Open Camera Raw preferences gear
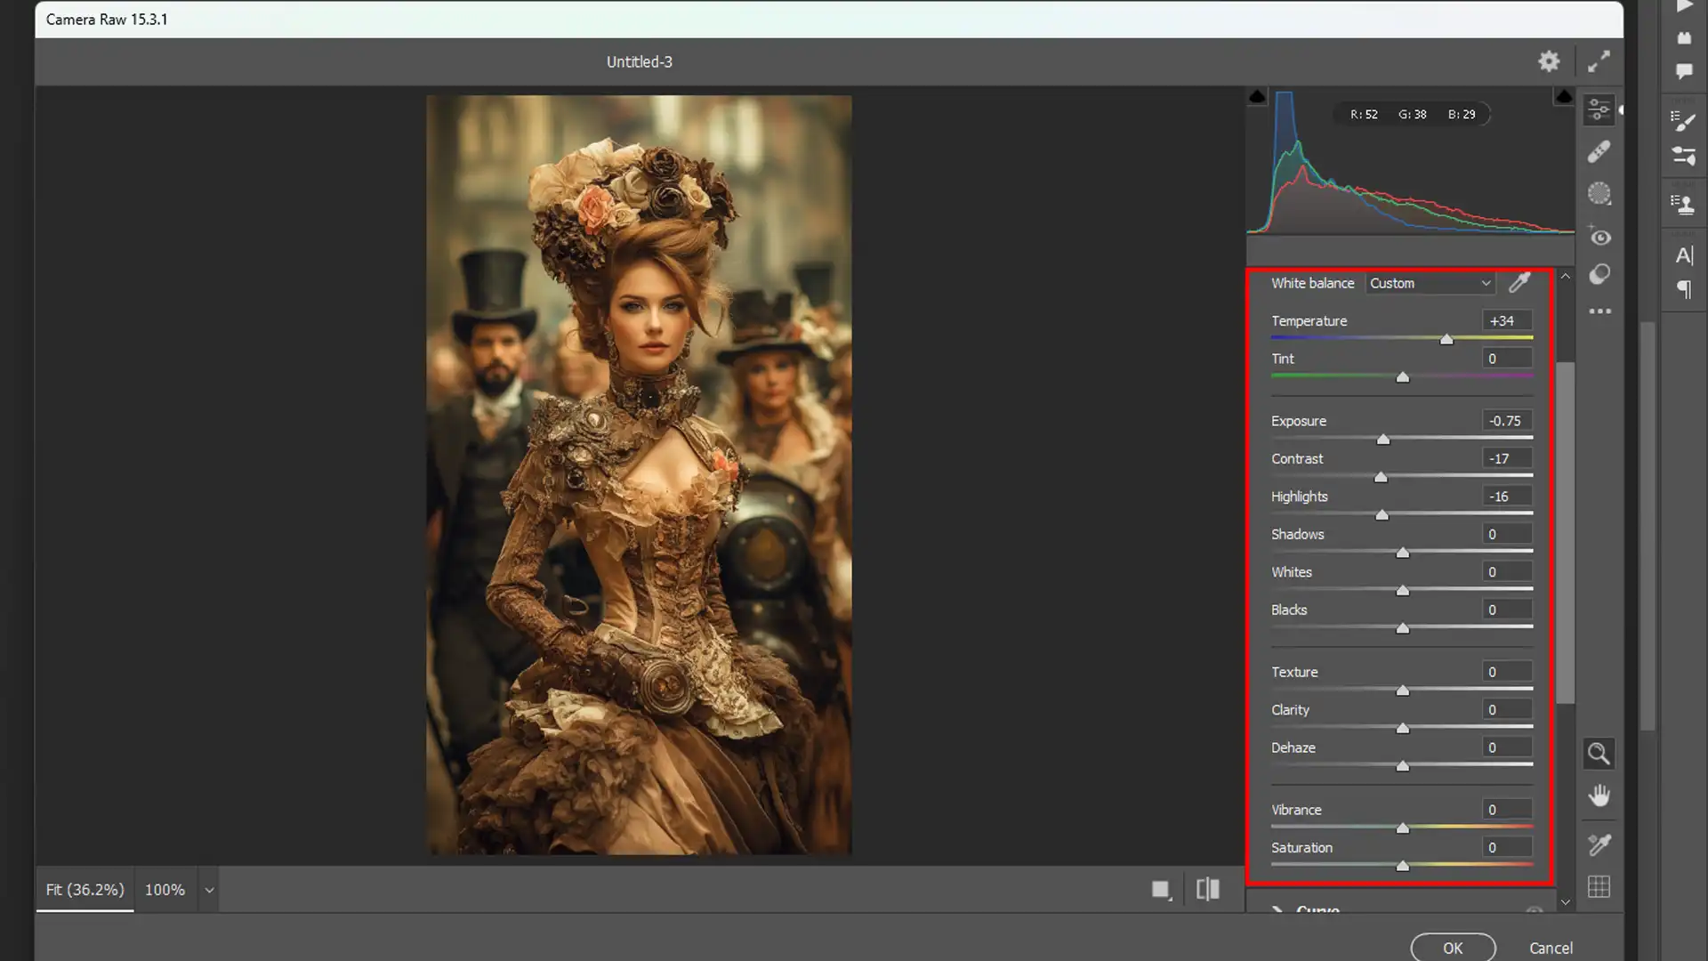 point(1549,61)
